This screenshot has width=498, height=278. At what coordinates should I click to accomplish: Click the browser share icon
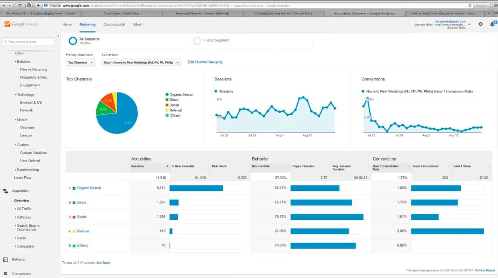tap(20, 6)
